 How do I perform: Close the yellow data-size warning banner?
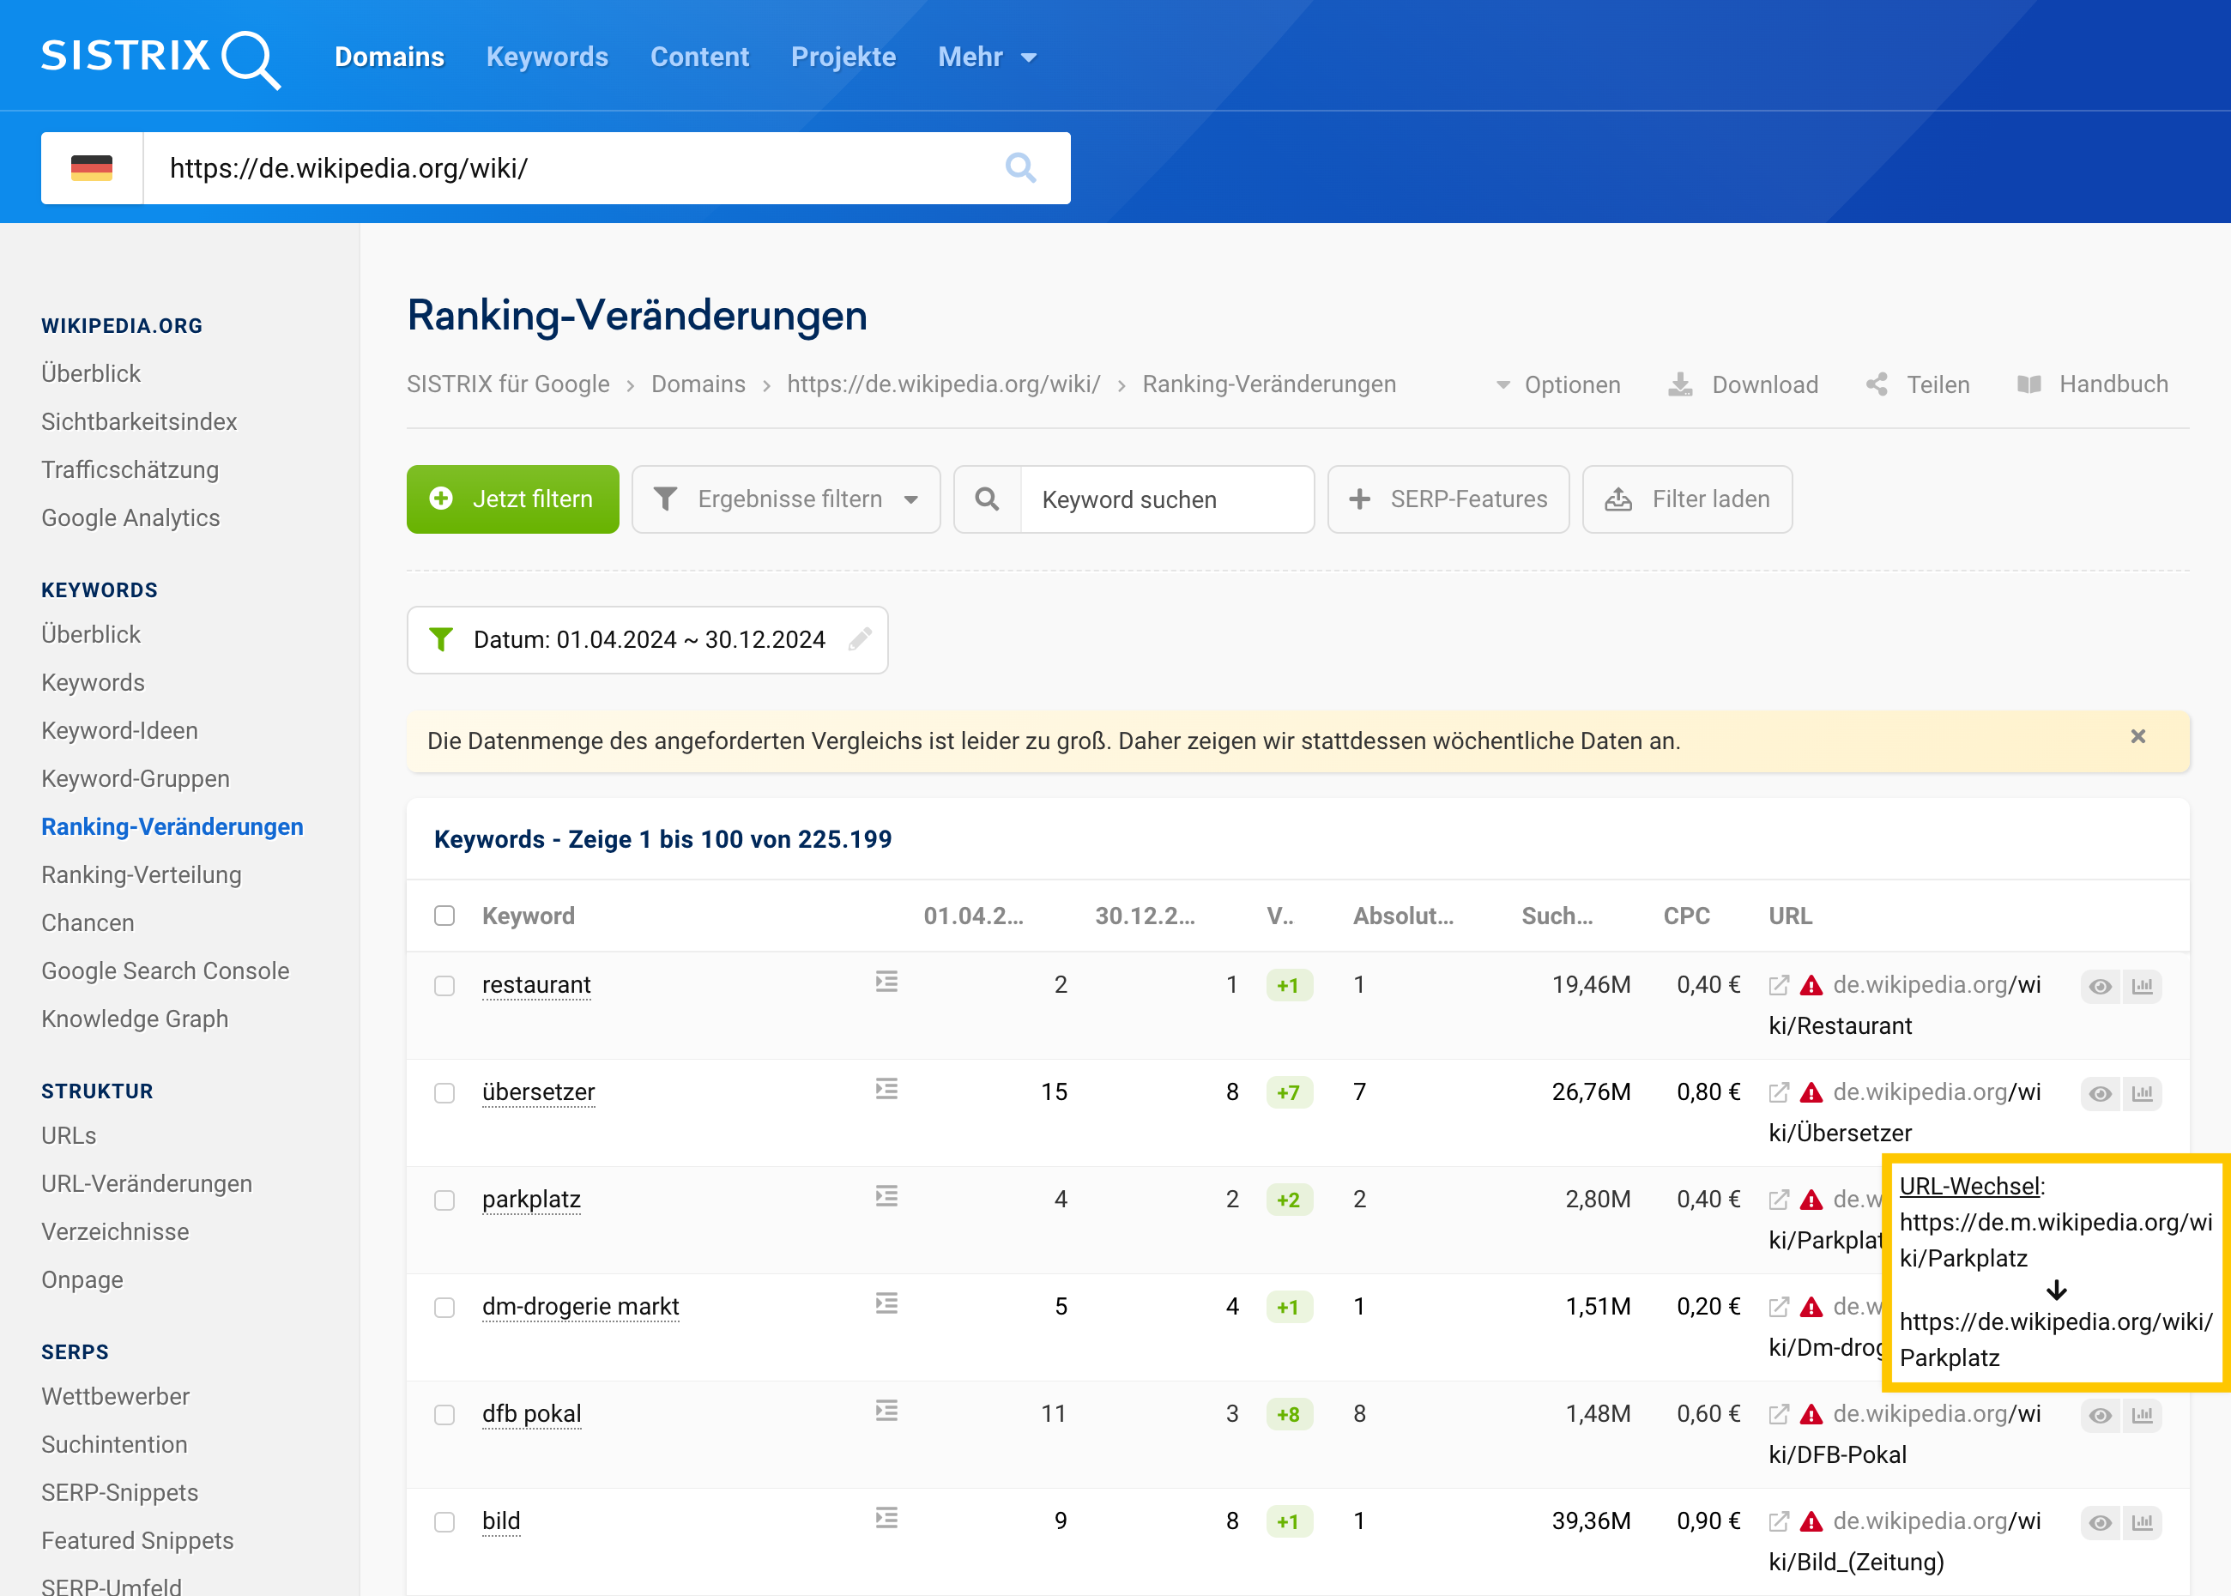(2137, 736)
